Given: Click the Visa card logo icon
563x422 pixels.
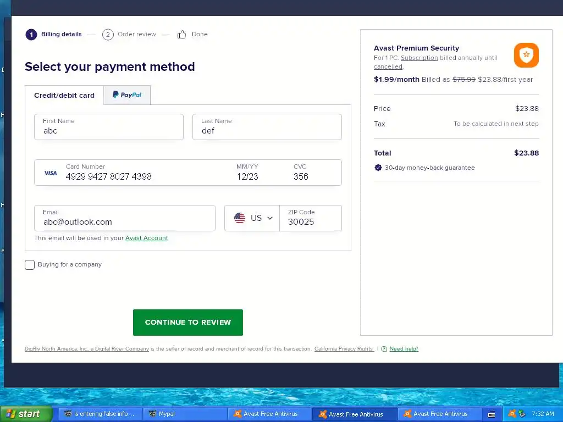Looking at the screenshot, I should tap(50, 173).
